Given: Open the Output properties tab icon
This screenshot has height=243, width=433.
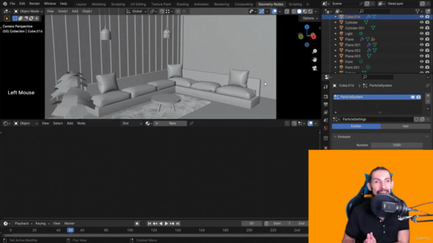Looking at the screenshot, I should (326, 105).
